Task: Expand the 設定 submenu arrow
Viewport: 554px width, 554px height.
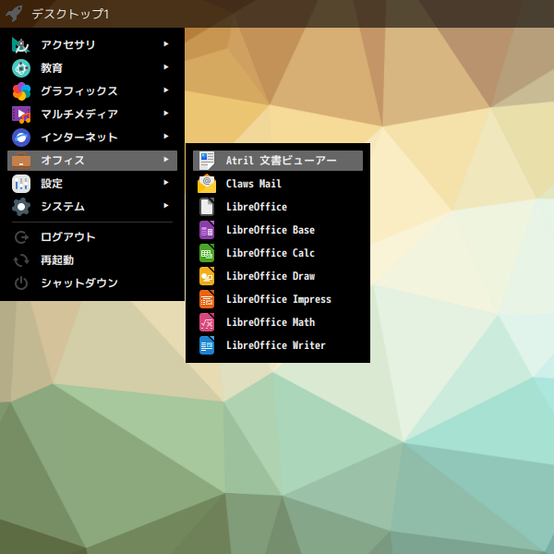Action: pyautogui.click(x=166, y=182)
